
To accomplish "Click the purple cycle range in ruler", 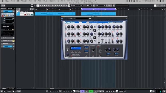I will pyautogui.click(x=99, y=9).
